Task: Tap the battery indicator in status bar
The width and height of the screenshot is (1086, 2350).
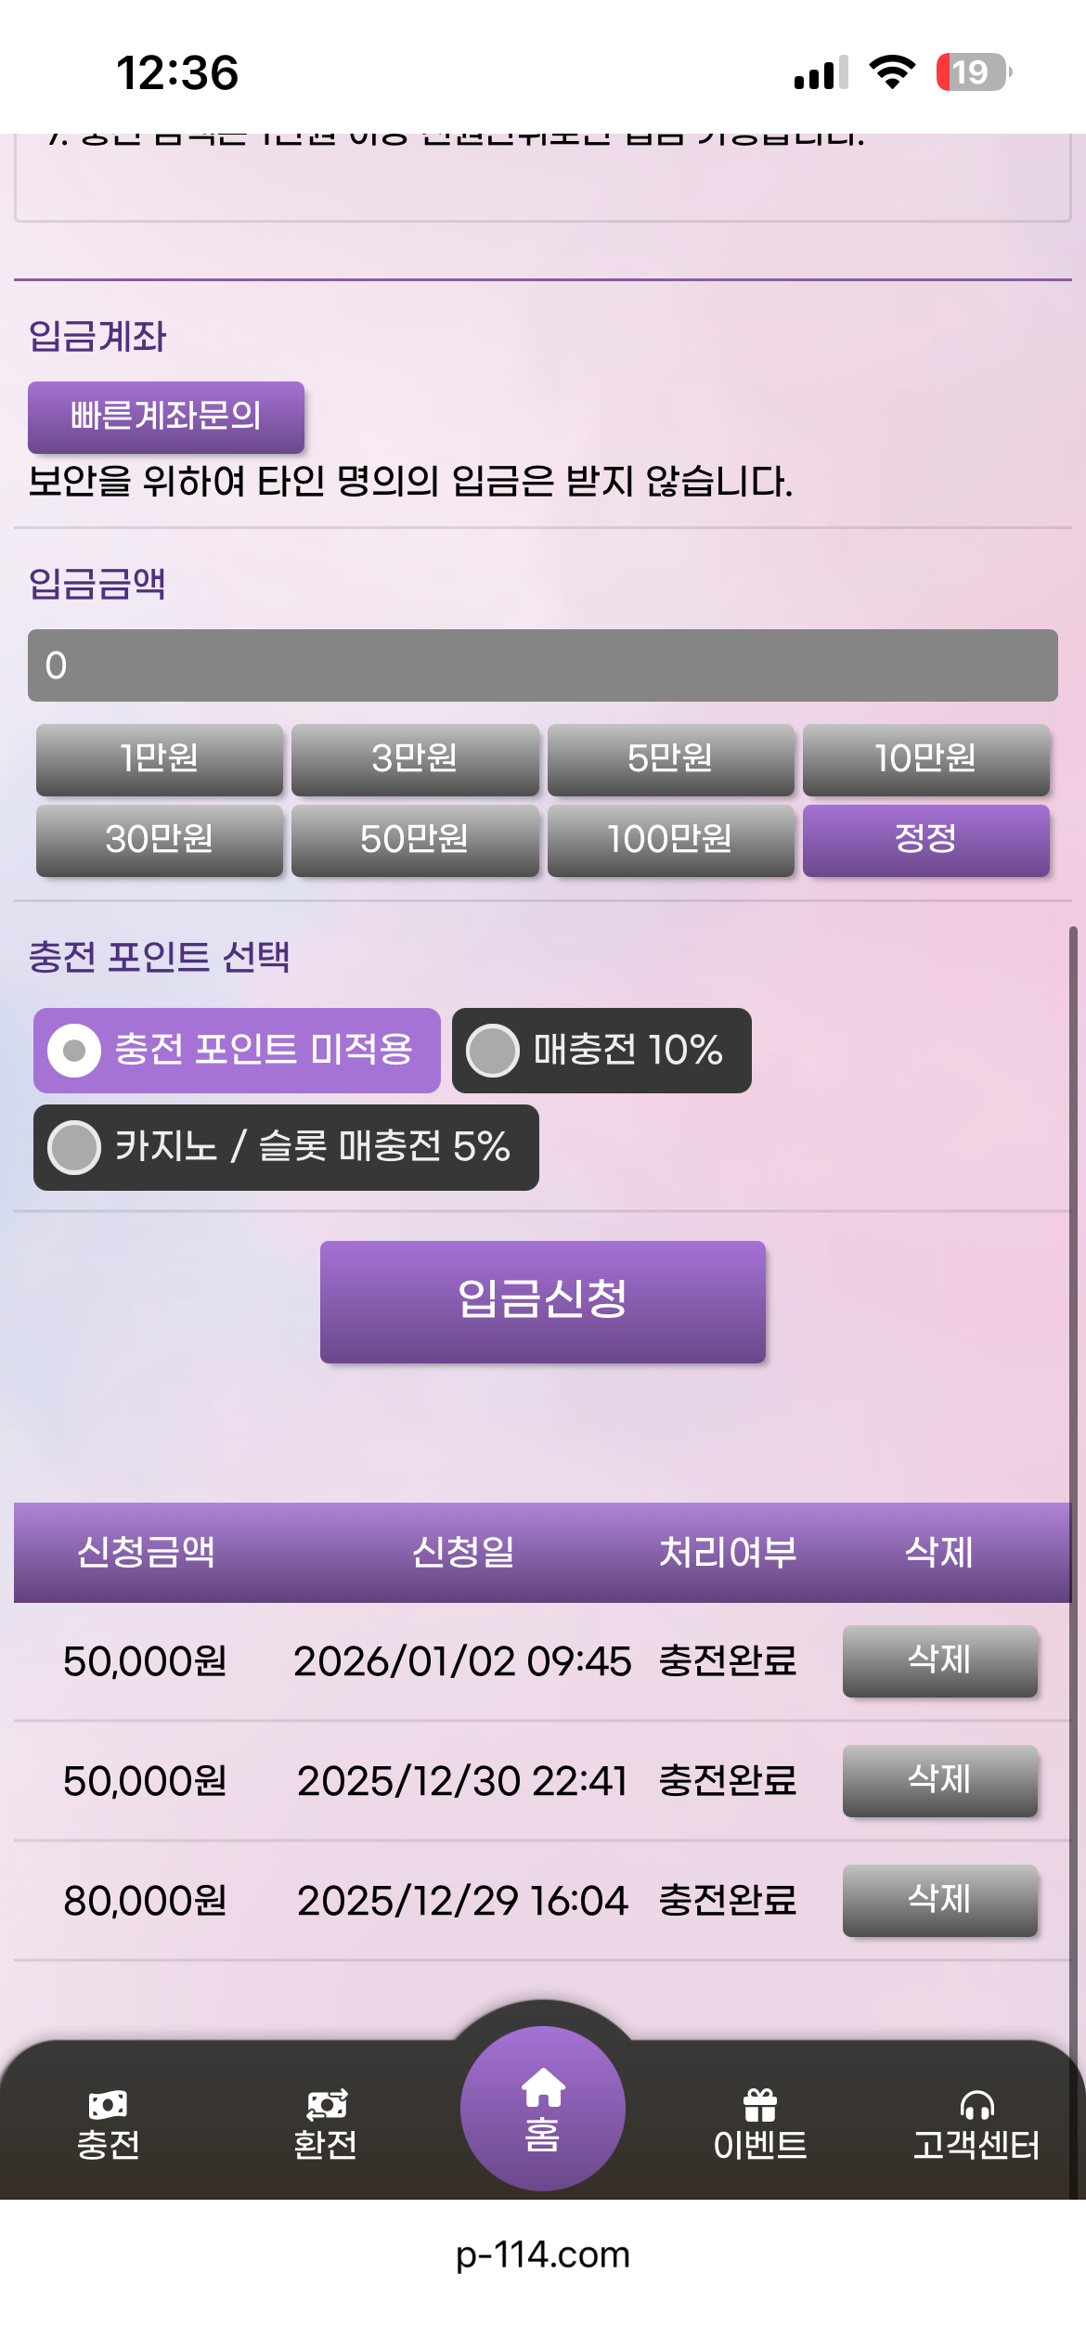Action: pos(973,72)
